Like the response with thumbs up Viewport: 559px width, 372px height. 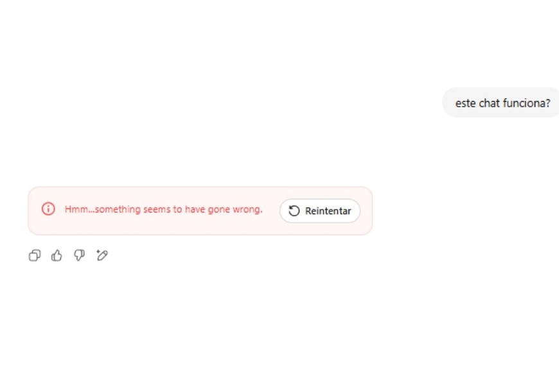(x=57, y=256)
